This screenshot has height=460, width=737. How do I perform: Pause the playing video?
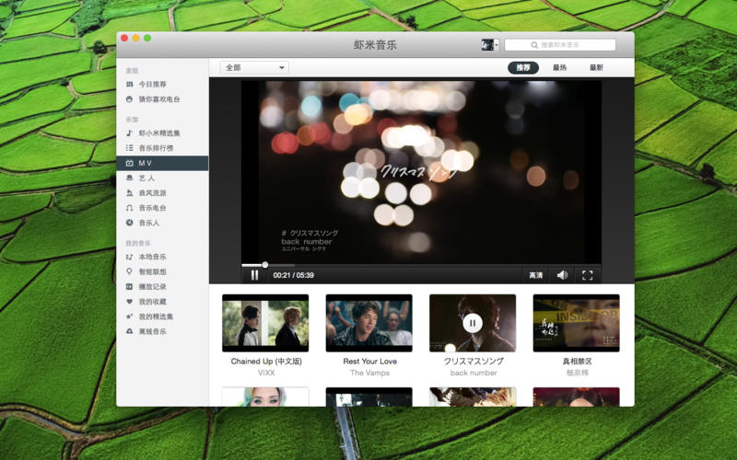(x=254, y=275)
